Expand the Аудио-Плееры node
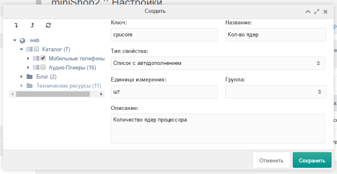337x174 pixels. pos(28,67)
